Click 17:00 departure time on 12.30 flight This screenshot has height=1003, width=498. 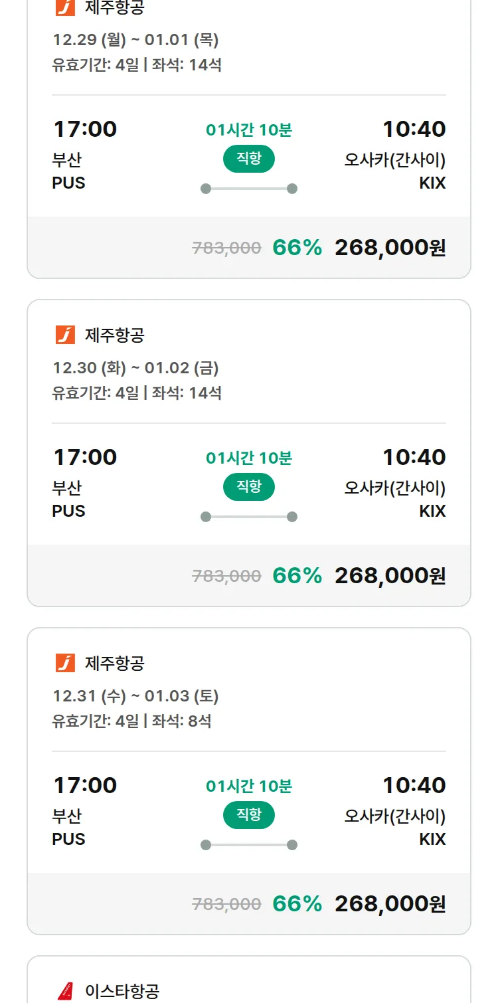point(85,457)
